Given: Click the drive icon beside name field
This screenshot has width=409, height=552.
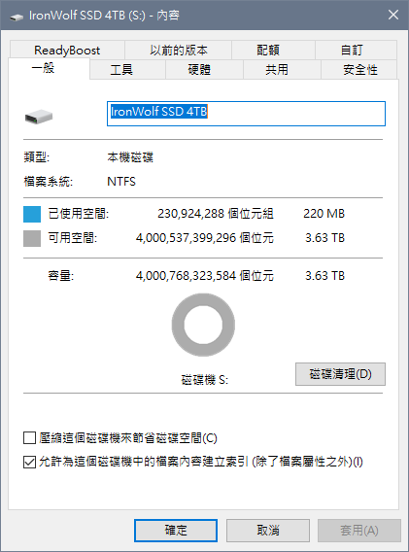Looking at the screenshot, I should 39,117.
